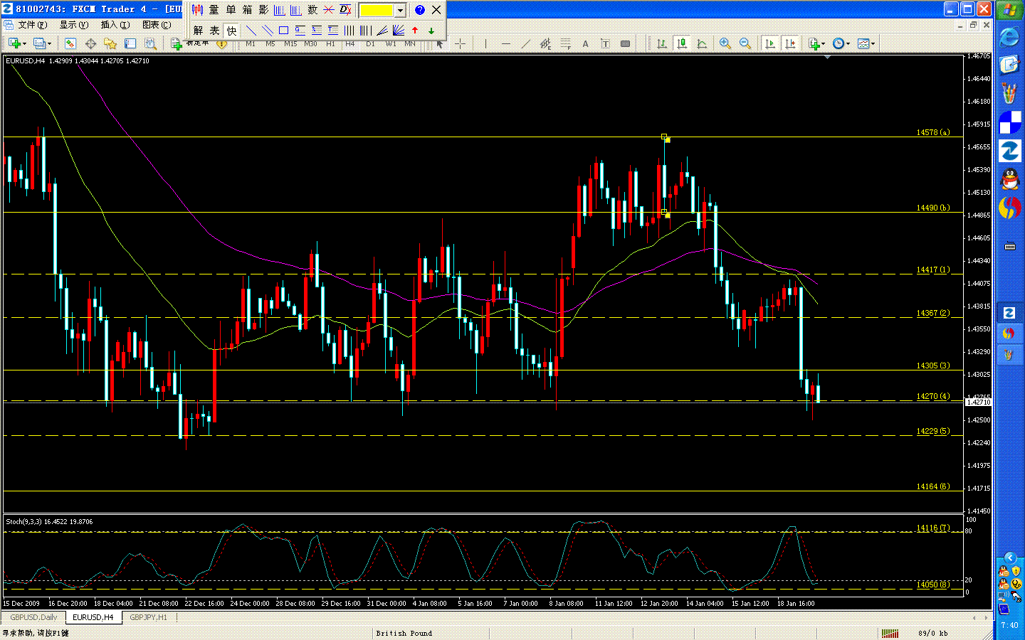Close the floating toolbar
The height and width of the screenshot is (640, 1025).
(436, 10)
